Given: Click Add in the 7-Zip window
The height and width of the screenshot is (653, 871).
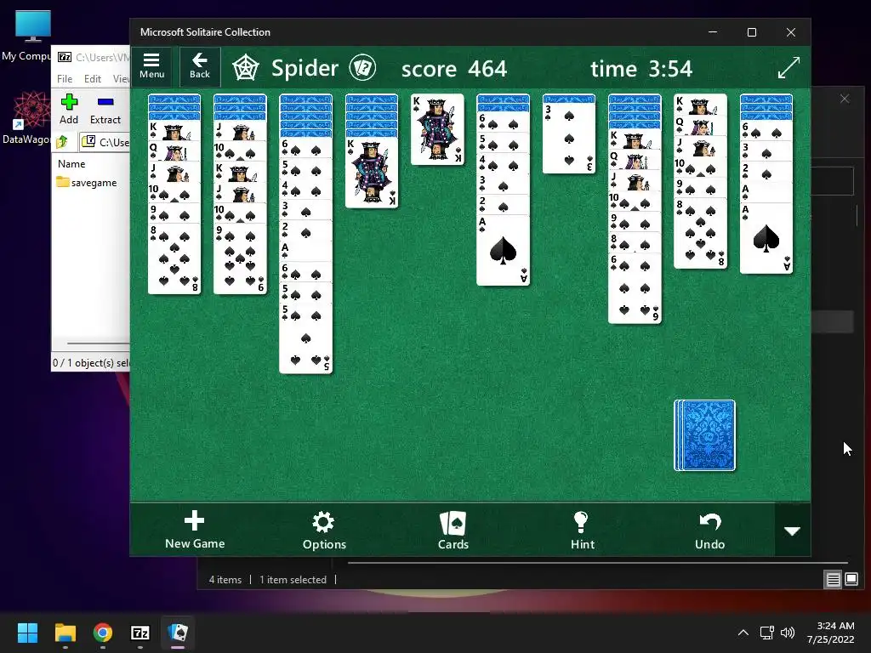Looking at the screenshot, I should (69, 109).
